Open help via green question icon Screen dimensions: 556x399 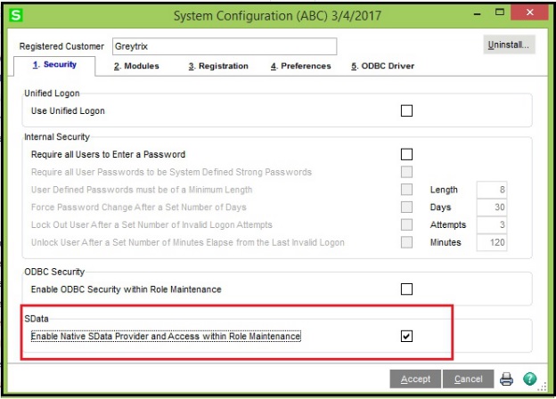pos(530,379)
